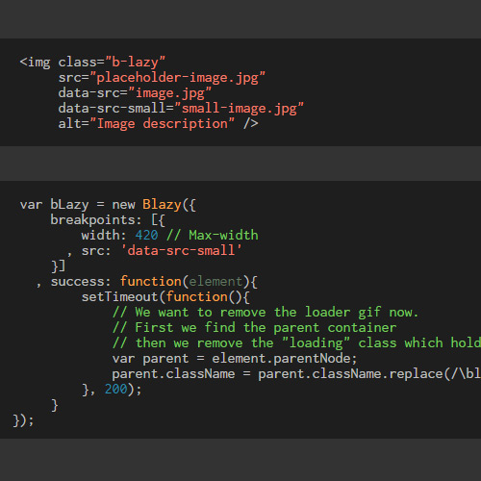481x481 pixels.
Task: Click the parent.className assignment line
Action: (x=296, y=374)
